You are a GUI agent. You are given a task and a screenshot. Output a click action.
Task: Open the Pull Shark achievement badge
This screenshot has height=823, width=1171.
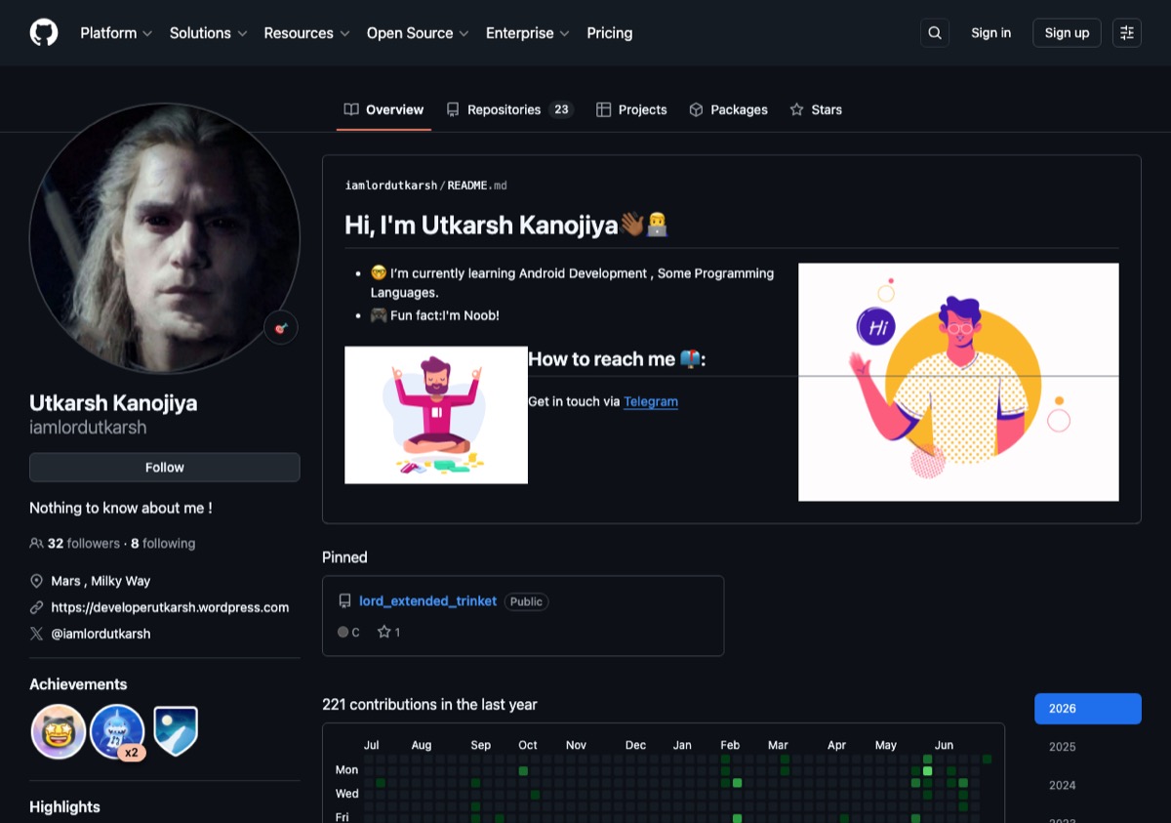(x=117, y=731)
